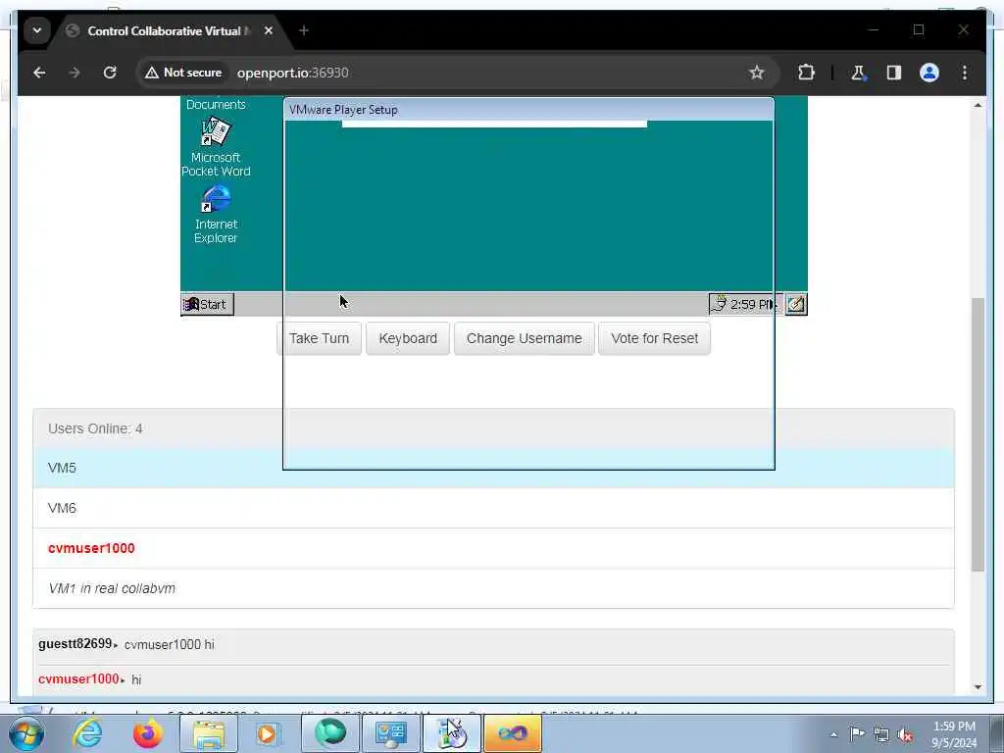Viewport: 1004px width, 753px height.
Task: Click guestt82699 name in chat
Action: [x=75, y=643]
